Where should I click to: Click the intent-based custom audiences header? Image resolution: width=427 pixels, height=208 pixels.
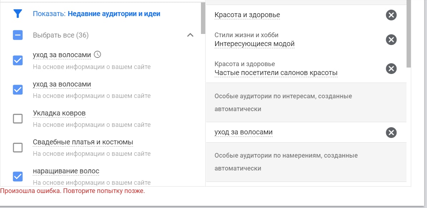pos(306,162)
